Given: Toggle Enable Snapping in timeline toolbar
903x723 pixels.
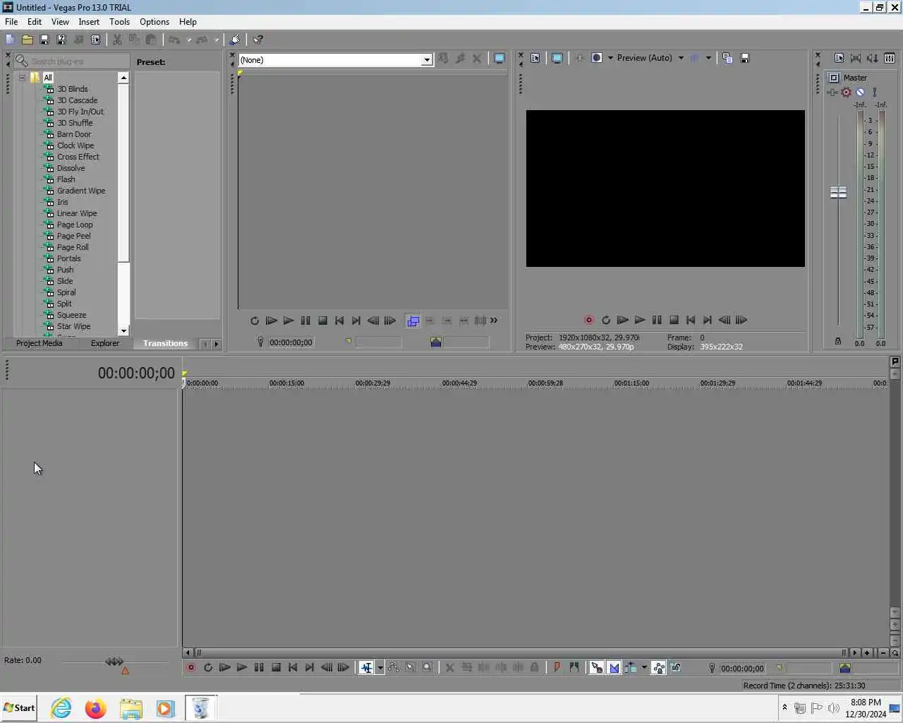Looking at the screenshot, I should tap(597, 667).
